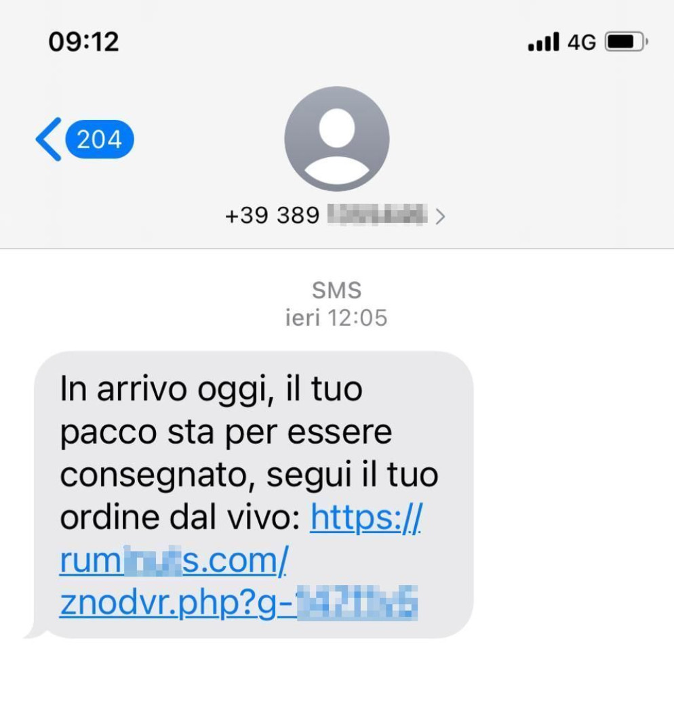Image resolution: width=674 pixels, height=722 pixels.
Task: Open details for +39 389 number
Action: 335,215
